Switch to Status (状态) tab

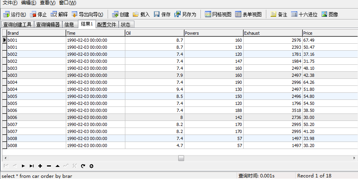(x=126, y=25)
